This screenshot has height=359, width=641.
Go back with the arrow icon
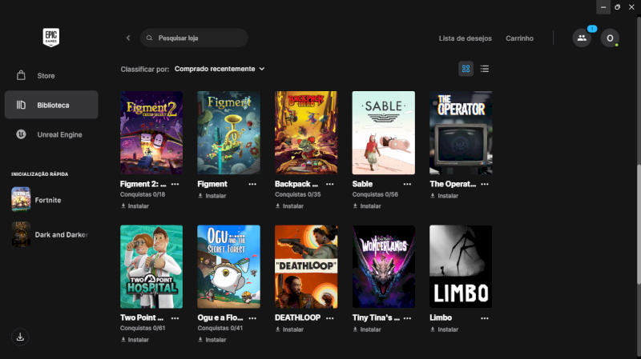[x=128, y=38]
